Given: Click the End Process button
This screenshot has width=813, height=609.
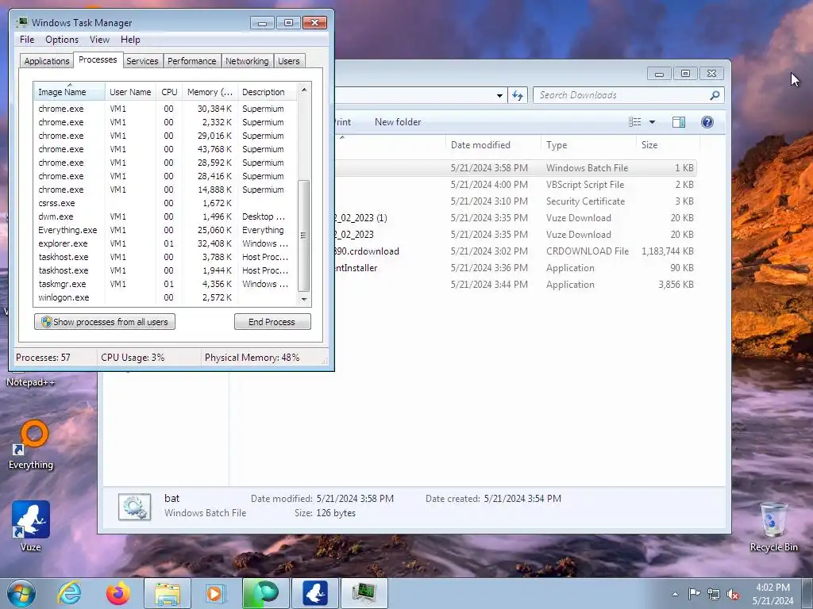Looking at the screenshot, I should pos(272,322).
